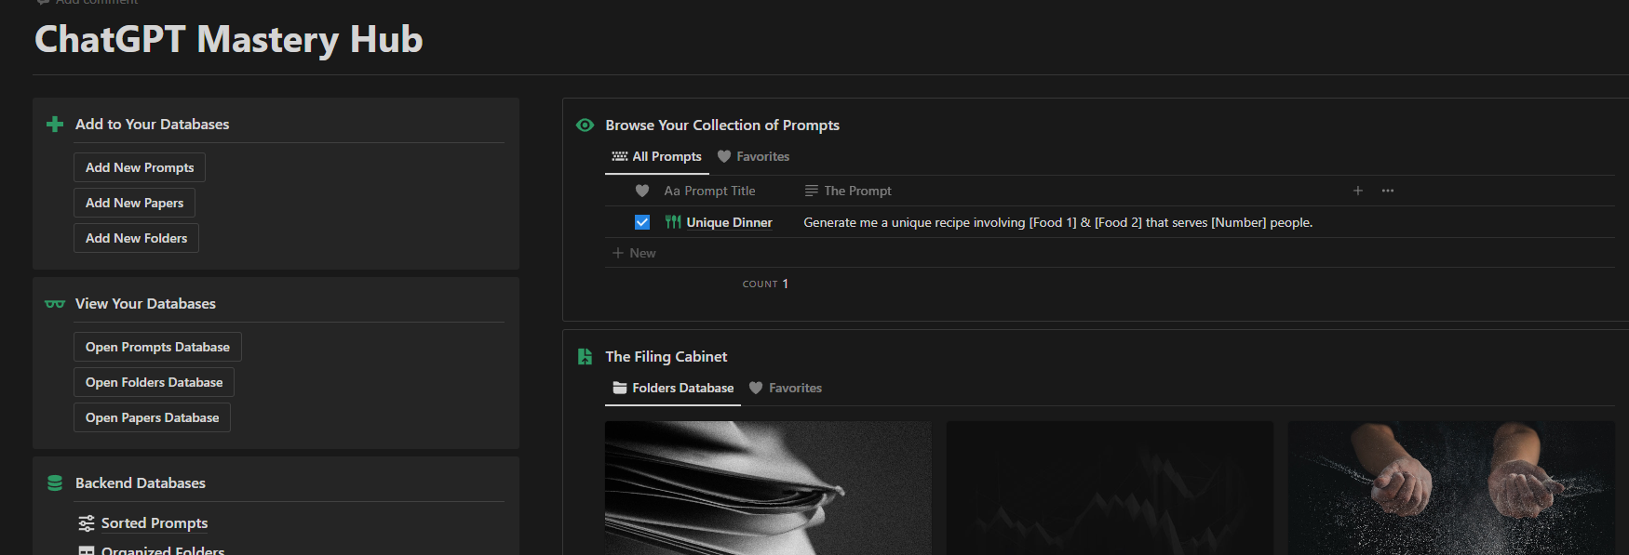The width and height of the screenshot is (1629, 555).
Task: Open Prompts Database via its button
Action: [157, 347]
